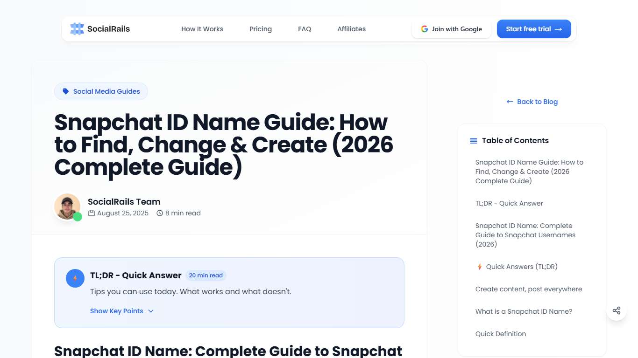The image size is (638, 358).
Task: Collapse the Show Key Points chevron
Action: [x=150, y=311]
